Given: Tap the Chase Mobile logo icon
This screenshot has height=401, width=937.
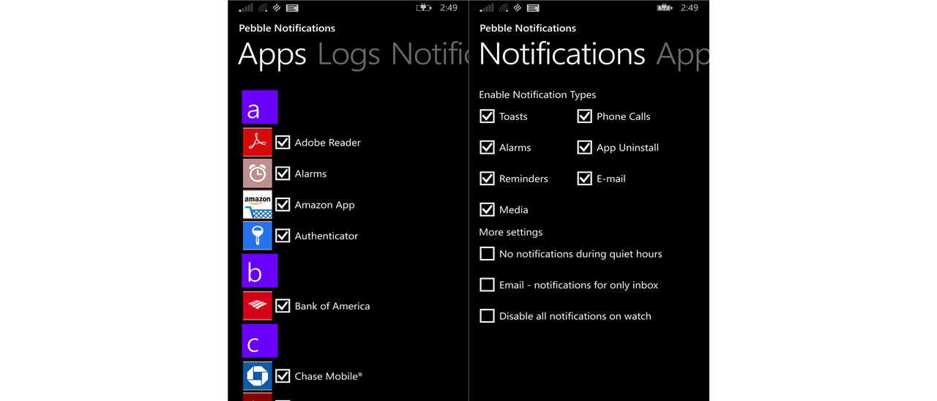Looking at the screenshot, I should click(257, 376).
